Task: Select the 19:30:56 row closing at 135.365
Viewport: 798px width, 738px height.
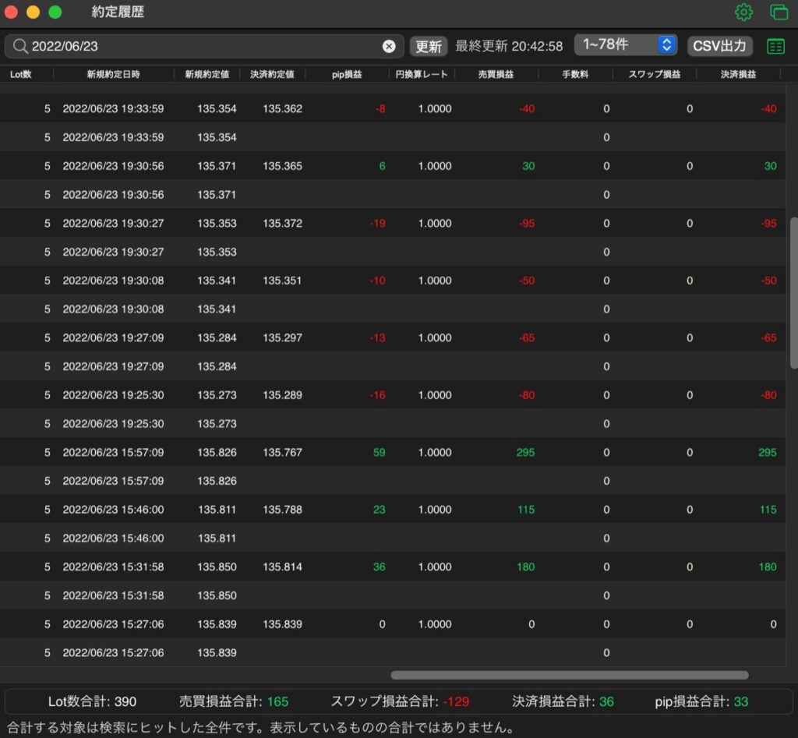Action: tap(393, 166)
